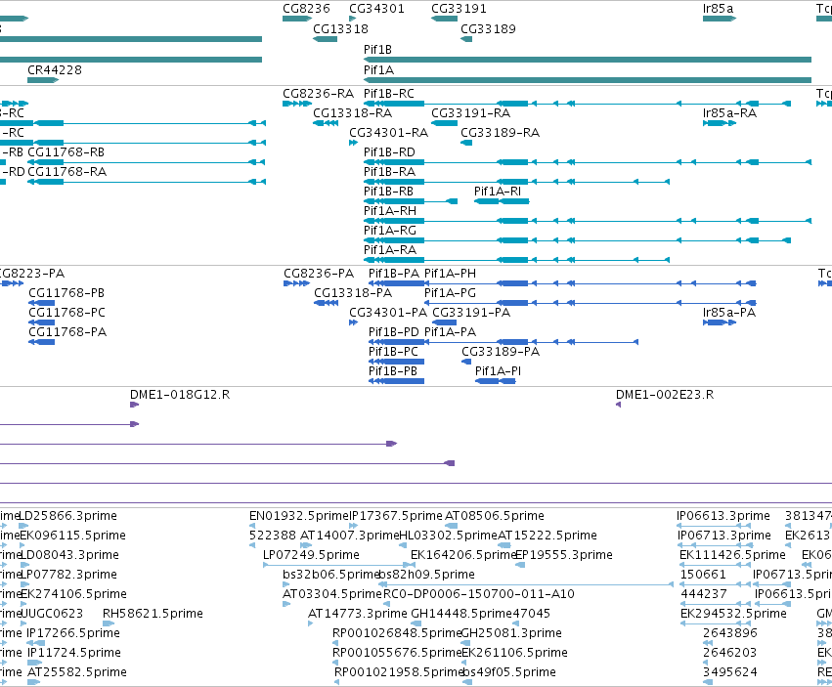This screenshot has width=832, height=687.
Task: Select protein CG11768-PA
Action: click(x=41, y=342)
